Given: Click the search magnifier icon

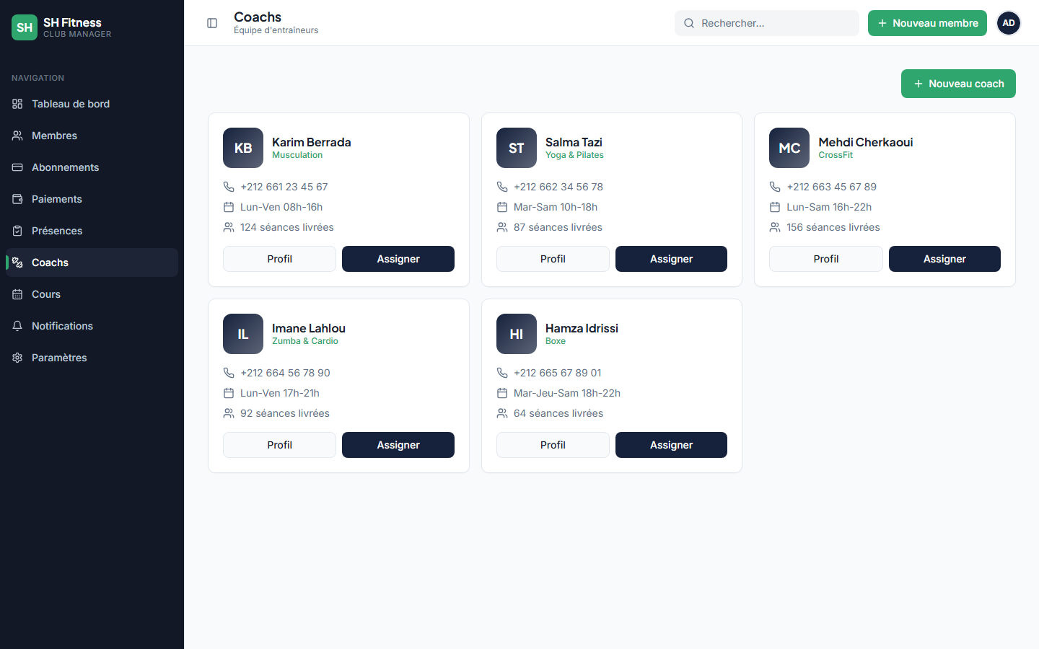Looking at the screenshot, I should tap(689, 23).
